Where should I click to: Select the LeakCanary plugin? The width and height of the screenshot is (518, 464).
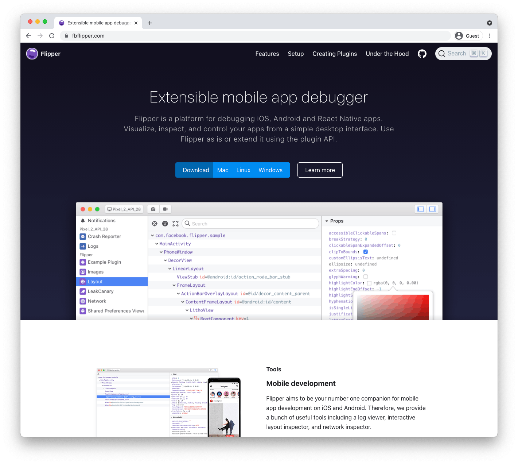112,291
